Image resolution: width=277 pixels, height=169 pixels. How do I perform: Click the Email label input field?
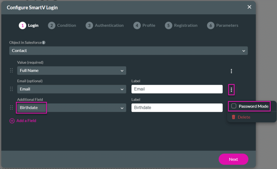coord(177,89)
